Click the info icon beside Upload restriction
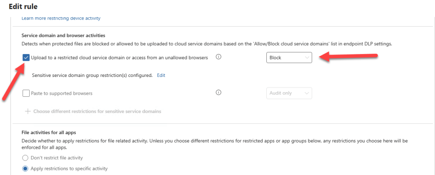The width and height of the screenshot is (435, 175). tap(219, 57)
